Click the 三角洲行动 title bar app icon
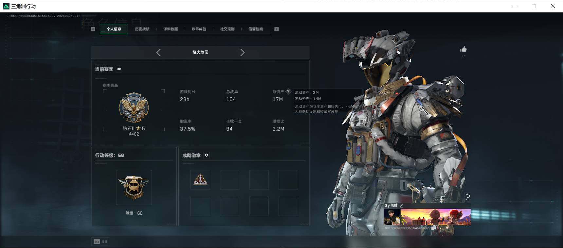563x248 pixels. 6,6
